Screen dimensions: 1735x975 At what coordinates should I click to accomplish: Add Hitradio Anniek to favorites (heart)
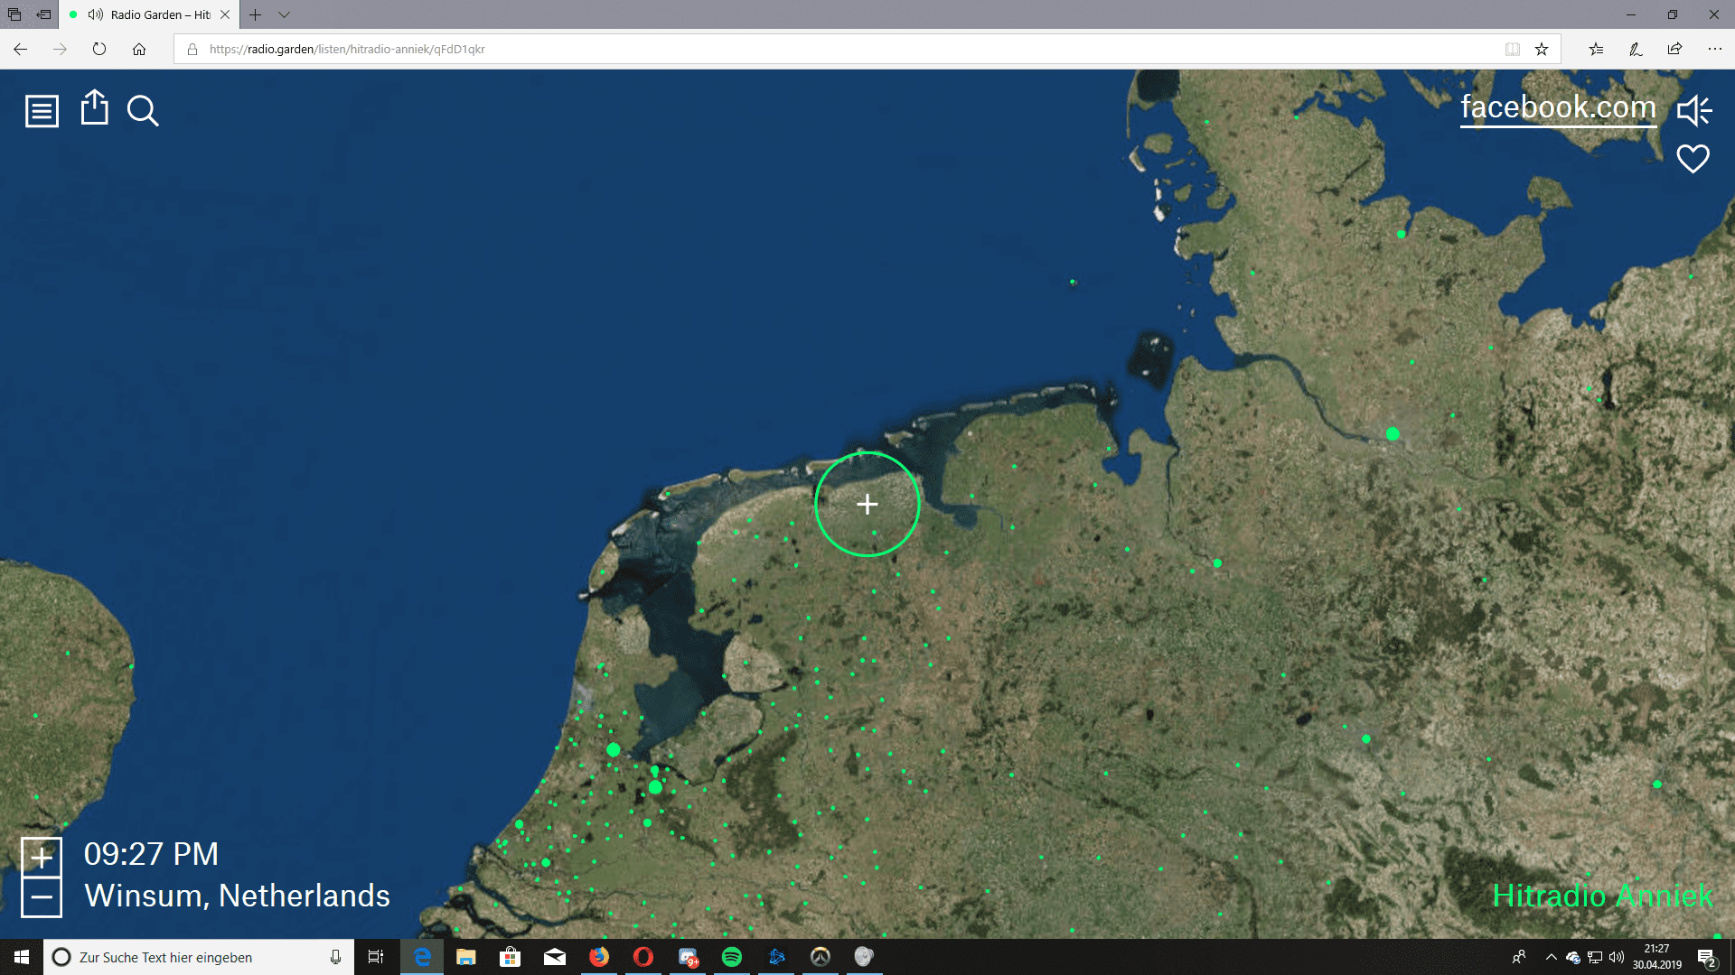(x=1693, y=159)
